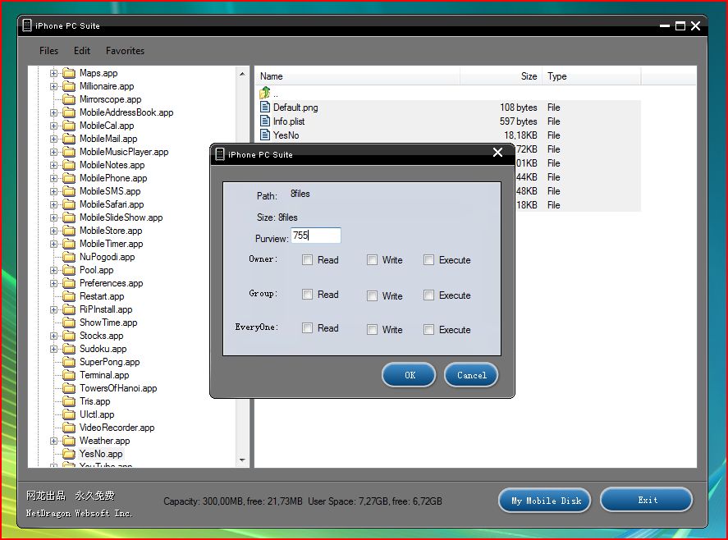Image resolution: width=728 pixels, height=540 pixels.
Task: Click the SuperPong.app folder icon
Action: pos(69,362)
